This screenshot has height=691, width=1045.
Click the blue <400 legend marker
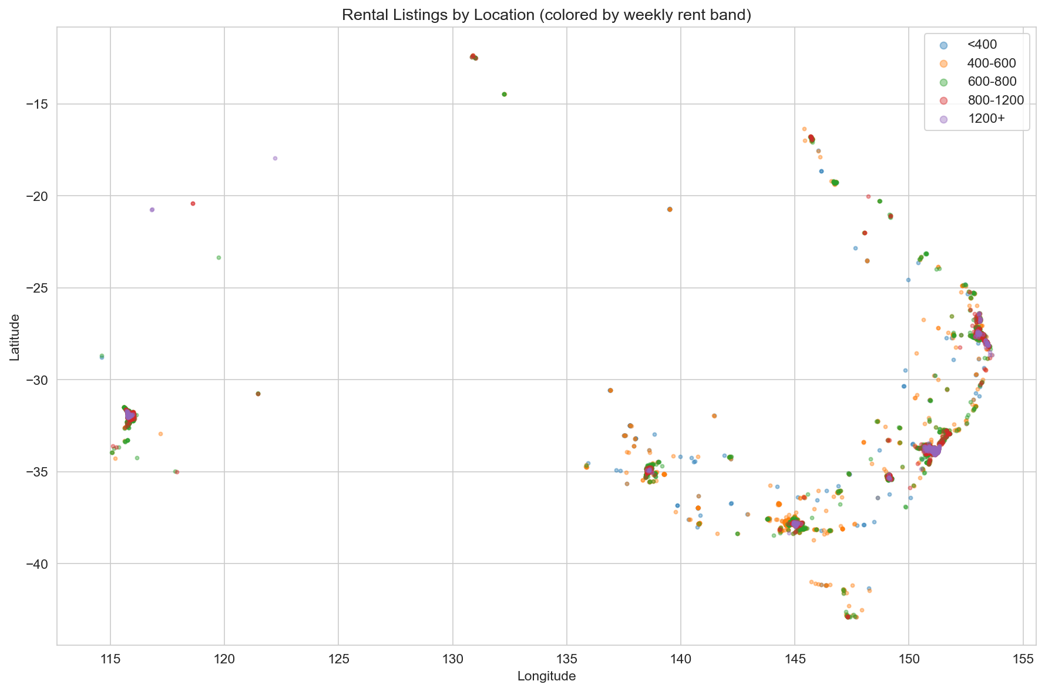pyautogui.click(x=938, y=45)
